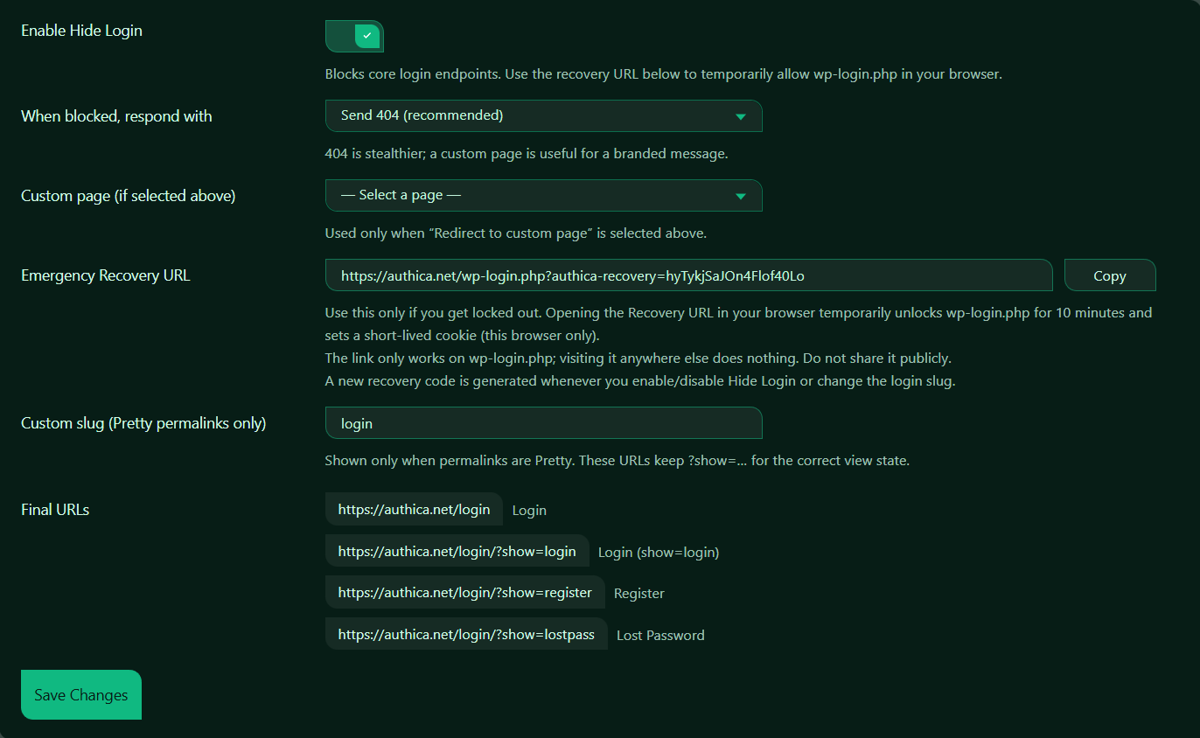Click the Lost Password text beside the URL

660,636
